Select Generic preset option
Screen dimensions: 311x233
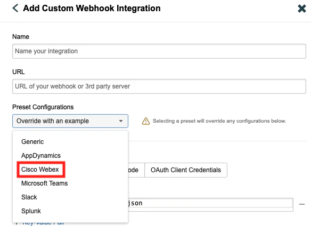(32, 142)
